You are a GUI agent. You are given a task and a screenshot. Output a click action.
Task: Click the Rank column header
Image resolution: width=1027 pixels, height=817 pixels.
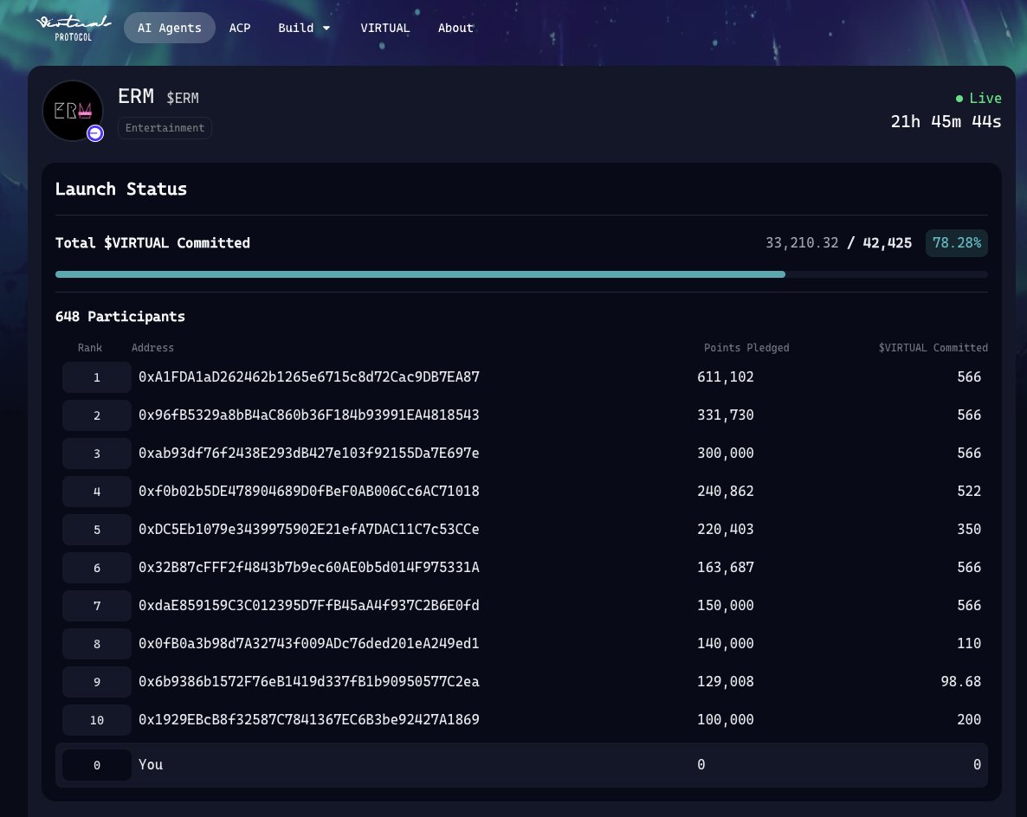pyautogui.click(x=90, y=348)
